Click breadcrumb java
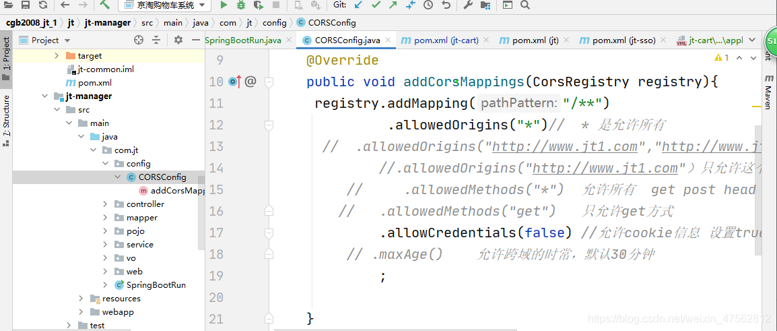The width and height of the screenshot is (777, 331). (201, 23)
